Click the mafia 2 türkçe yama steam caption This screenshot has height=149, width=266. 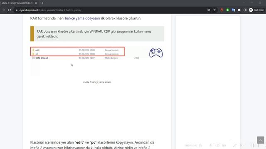[x=97, y=82]
